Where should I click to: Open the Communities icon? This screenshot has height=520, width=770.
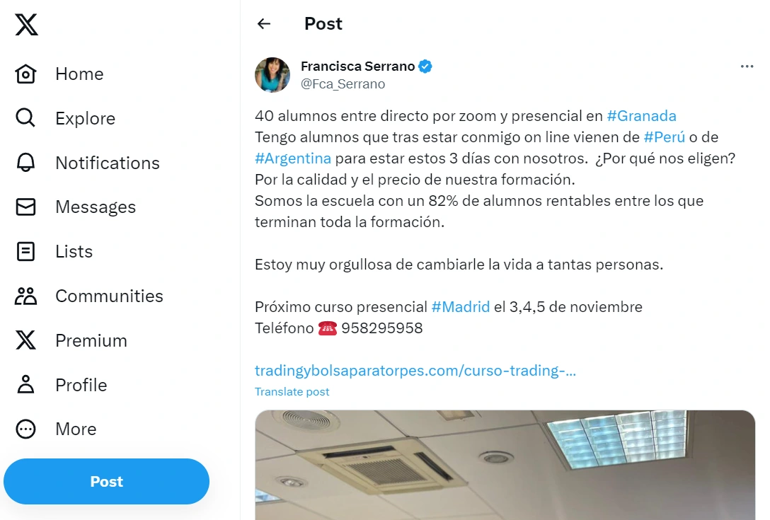25,296
